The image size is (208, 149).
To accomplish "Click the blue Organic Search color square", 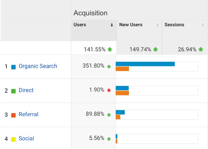I will [x=14, y=67].
